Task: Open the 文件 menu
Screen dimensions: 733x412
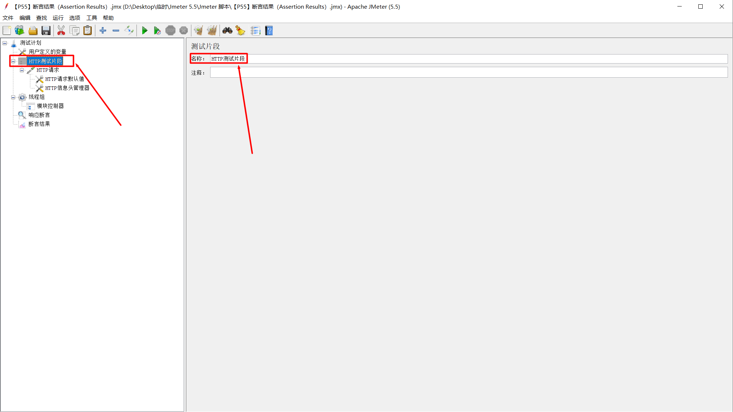Action: (8, 18)
